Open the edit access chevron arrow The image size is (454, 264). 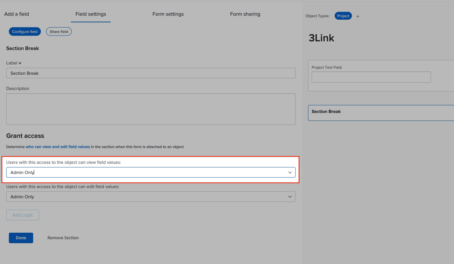click(290, 196)
